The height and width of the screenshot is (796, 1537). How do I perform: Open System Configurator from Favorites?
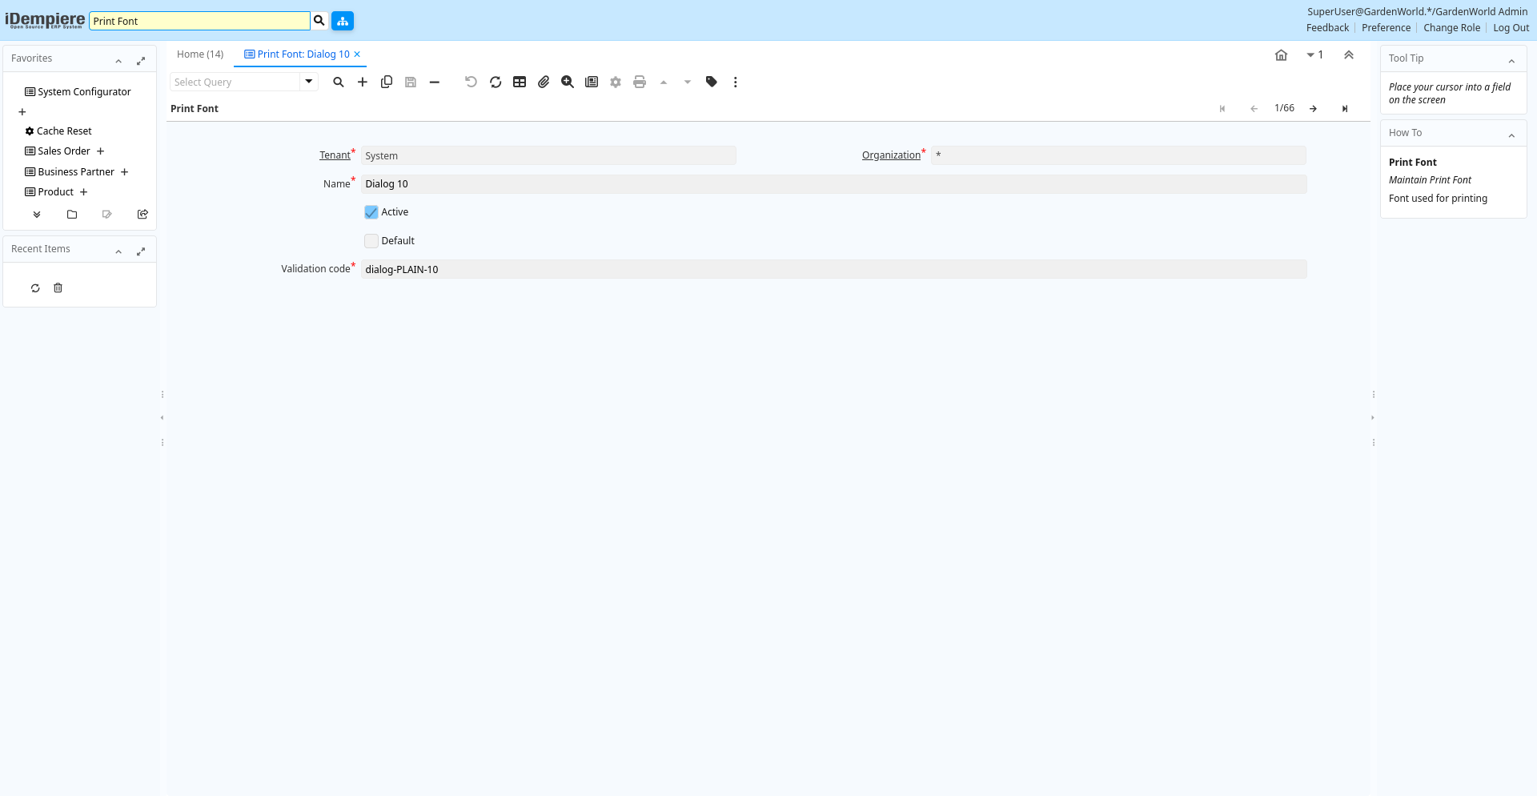coord(84,92)
